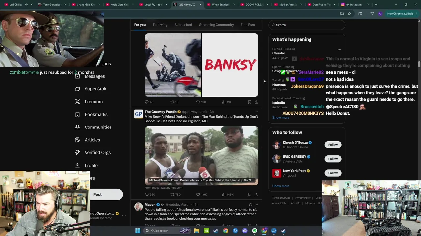Open more options for Christie trend
The image size is (421, 236).
point(339,50)
